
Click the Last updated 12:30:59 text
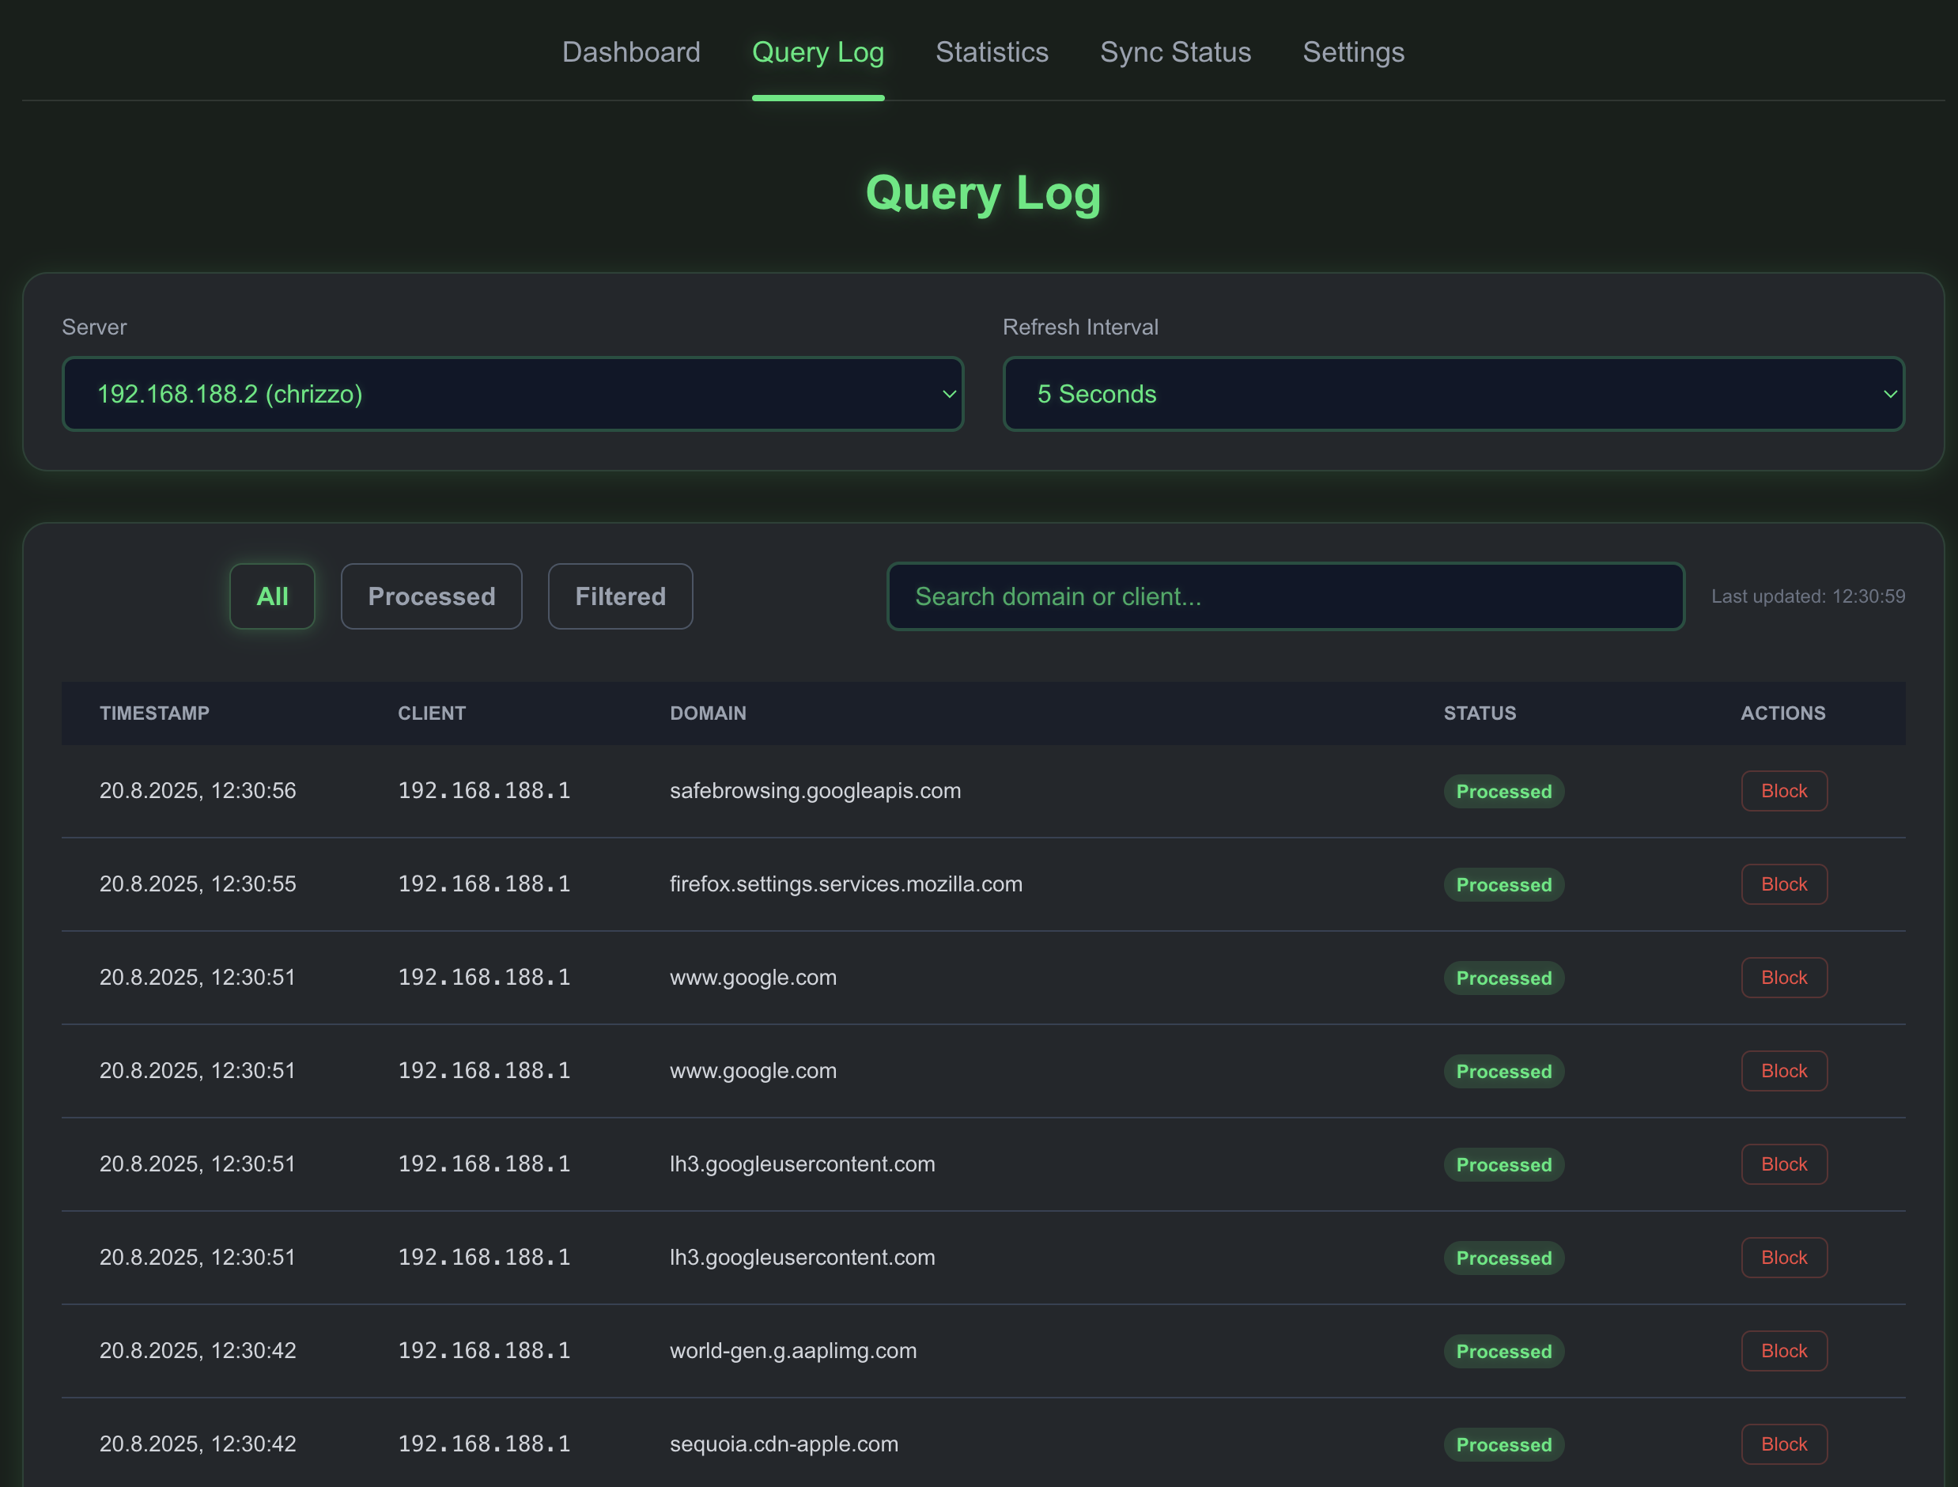pyautogui.click(x=1808, y=596)
